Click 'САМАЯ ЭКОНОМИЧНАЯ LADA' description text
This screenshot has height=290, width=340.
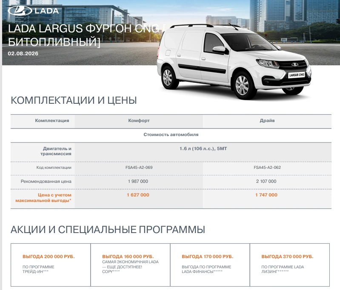click(130, 262)
